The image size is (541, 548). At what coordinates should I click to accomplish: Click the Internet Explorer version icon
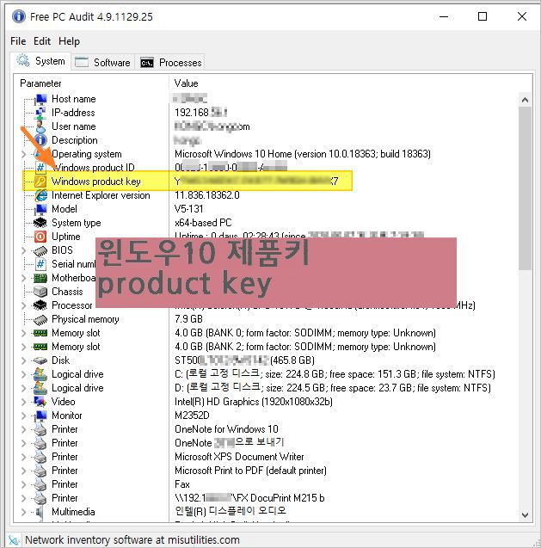(x=40, y=195)
